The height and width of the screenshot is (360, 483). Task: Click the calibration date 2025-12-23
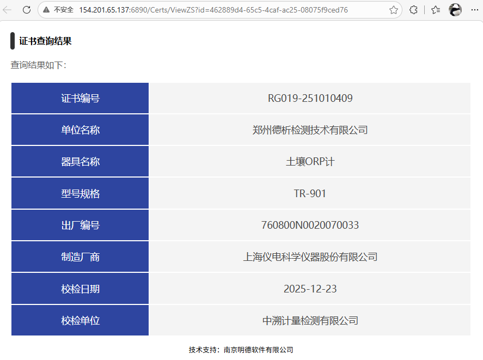[x=310, y=289]
